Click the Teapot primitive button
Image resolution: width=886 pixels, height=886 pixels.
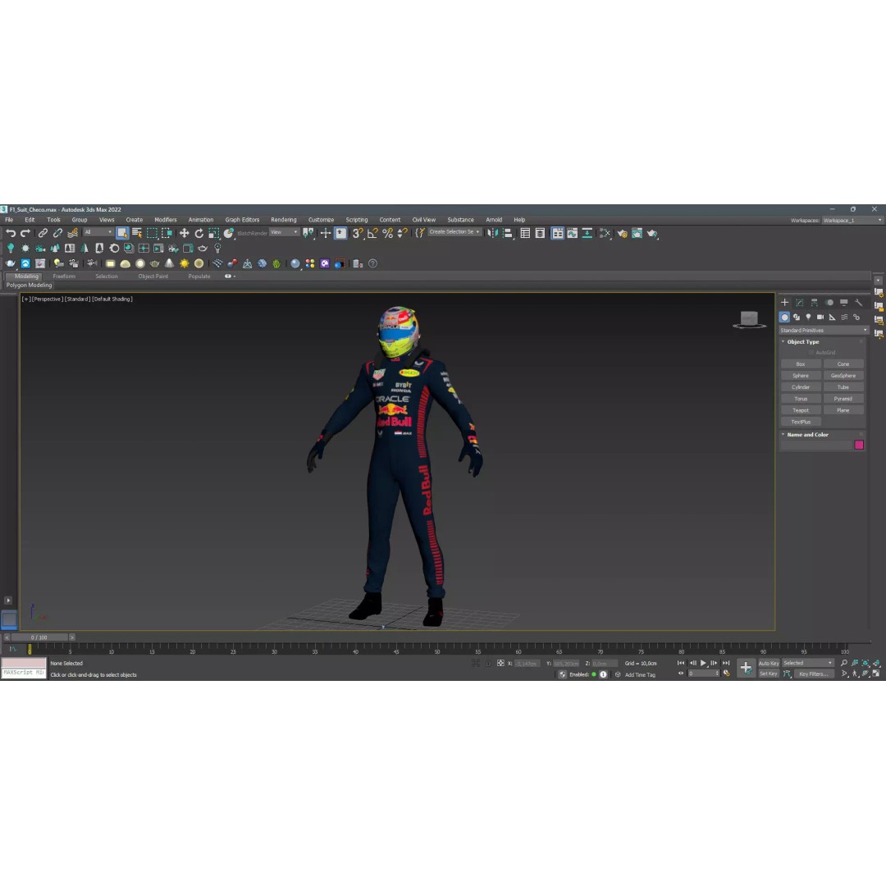click(x=801, y=410)
